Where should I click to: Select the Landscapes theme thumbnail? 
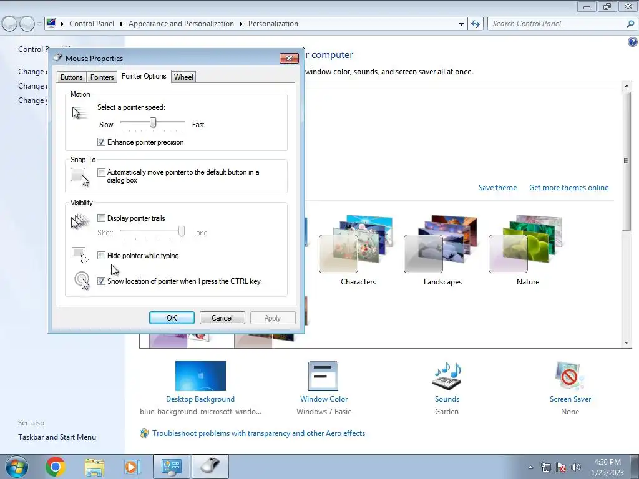441,244
